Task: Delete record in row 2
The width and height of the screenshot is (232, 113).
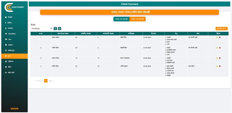Action: 220,48
